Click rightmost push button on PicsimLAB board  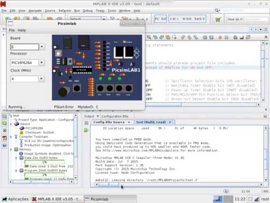[128, 88]
